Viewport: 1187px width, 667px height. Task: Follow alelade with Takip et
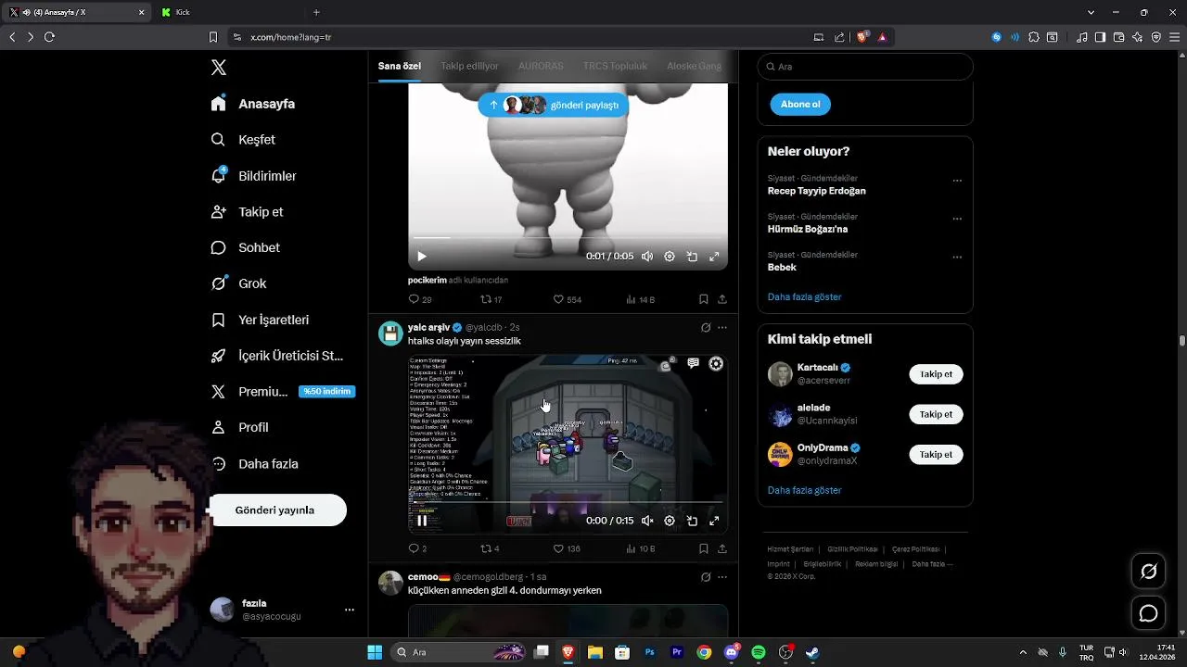click(x=936, y=414)
